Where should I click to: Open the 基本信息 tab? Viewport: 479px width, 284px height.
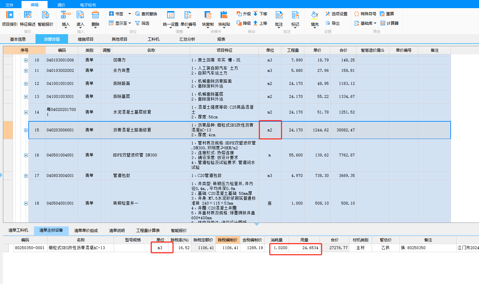pyautogui.click(x=18, y=39)
